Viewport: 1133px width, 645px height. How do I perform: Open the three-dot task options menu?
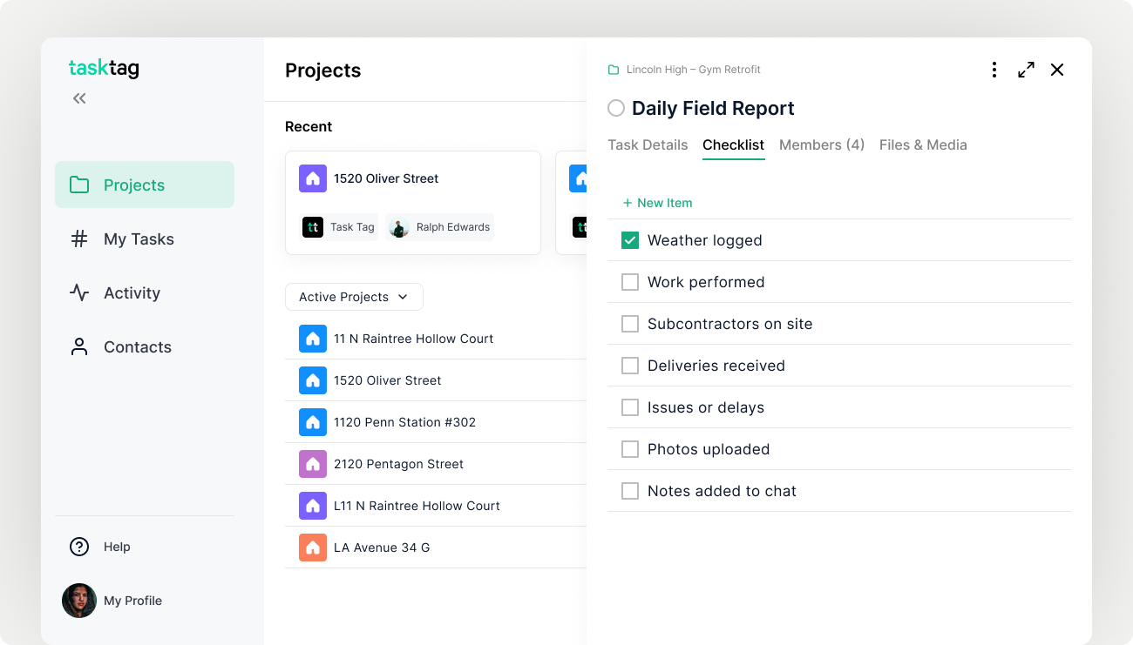pyautogui.click(x=994, y=70)
